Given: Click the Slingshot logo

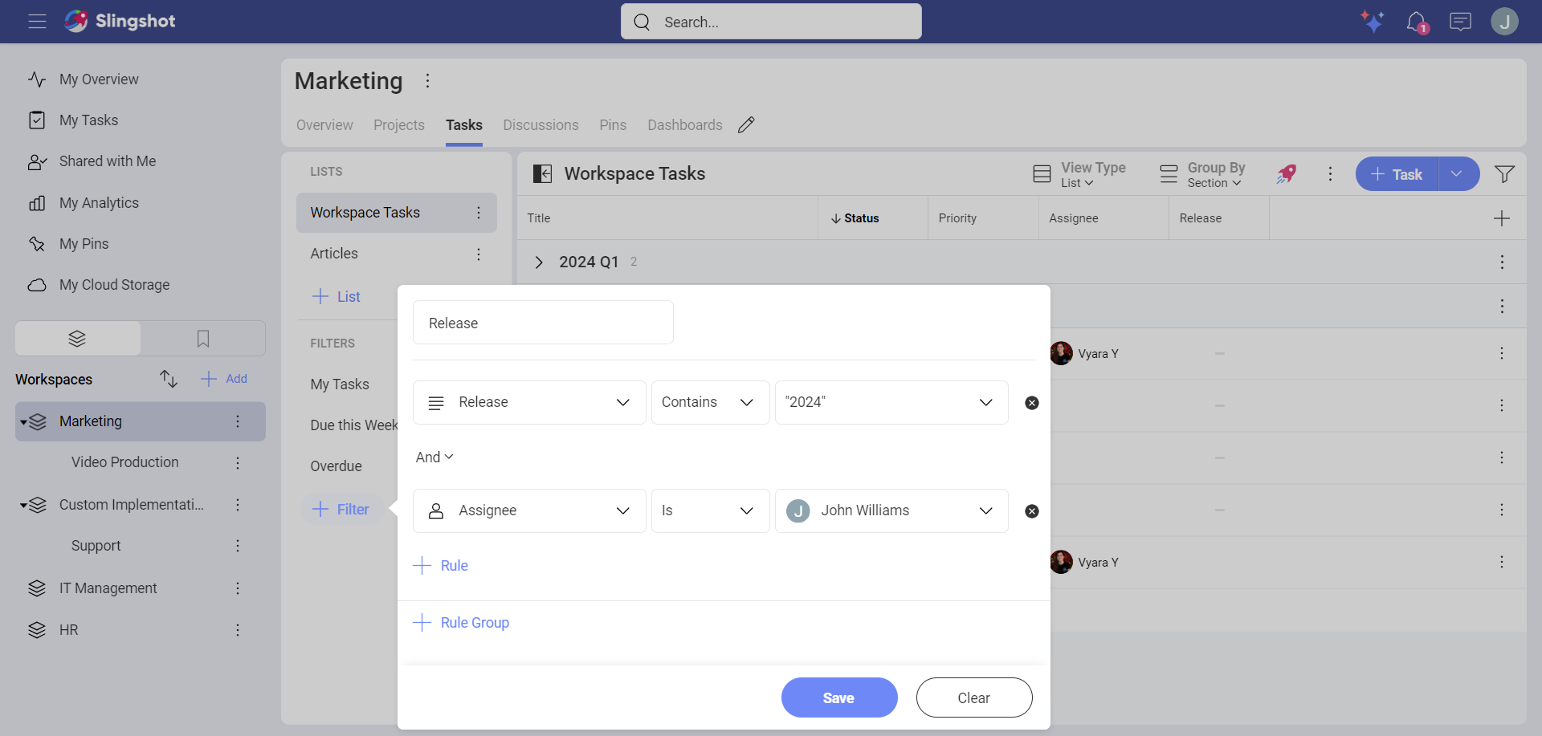Looking at the screenshot, I should click(120, 21).
